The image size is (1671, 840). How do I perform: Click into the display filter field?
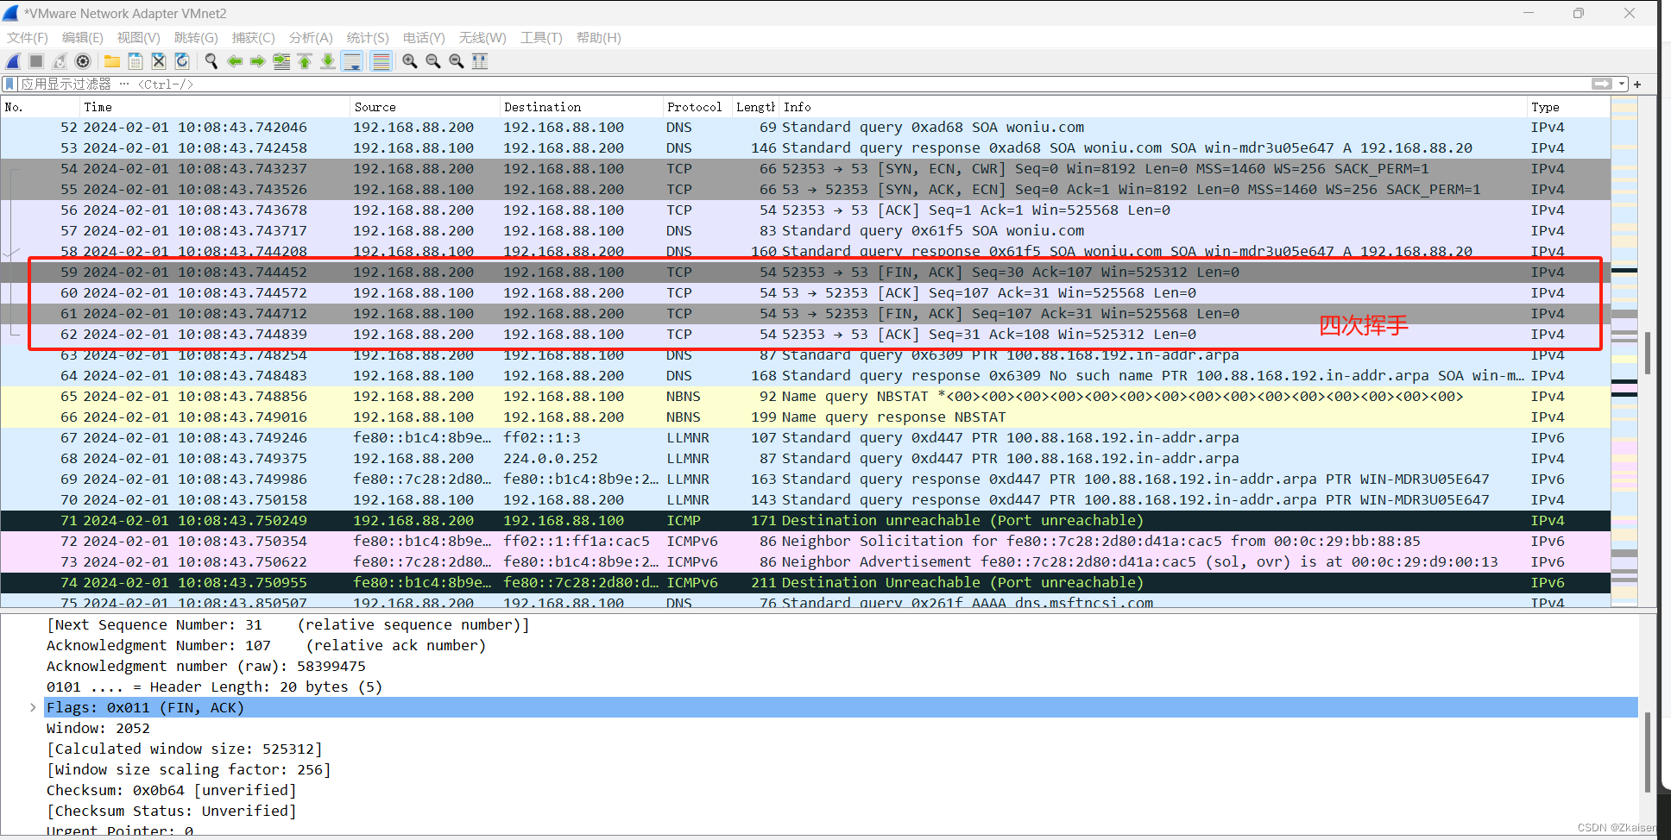click(803, 84)
